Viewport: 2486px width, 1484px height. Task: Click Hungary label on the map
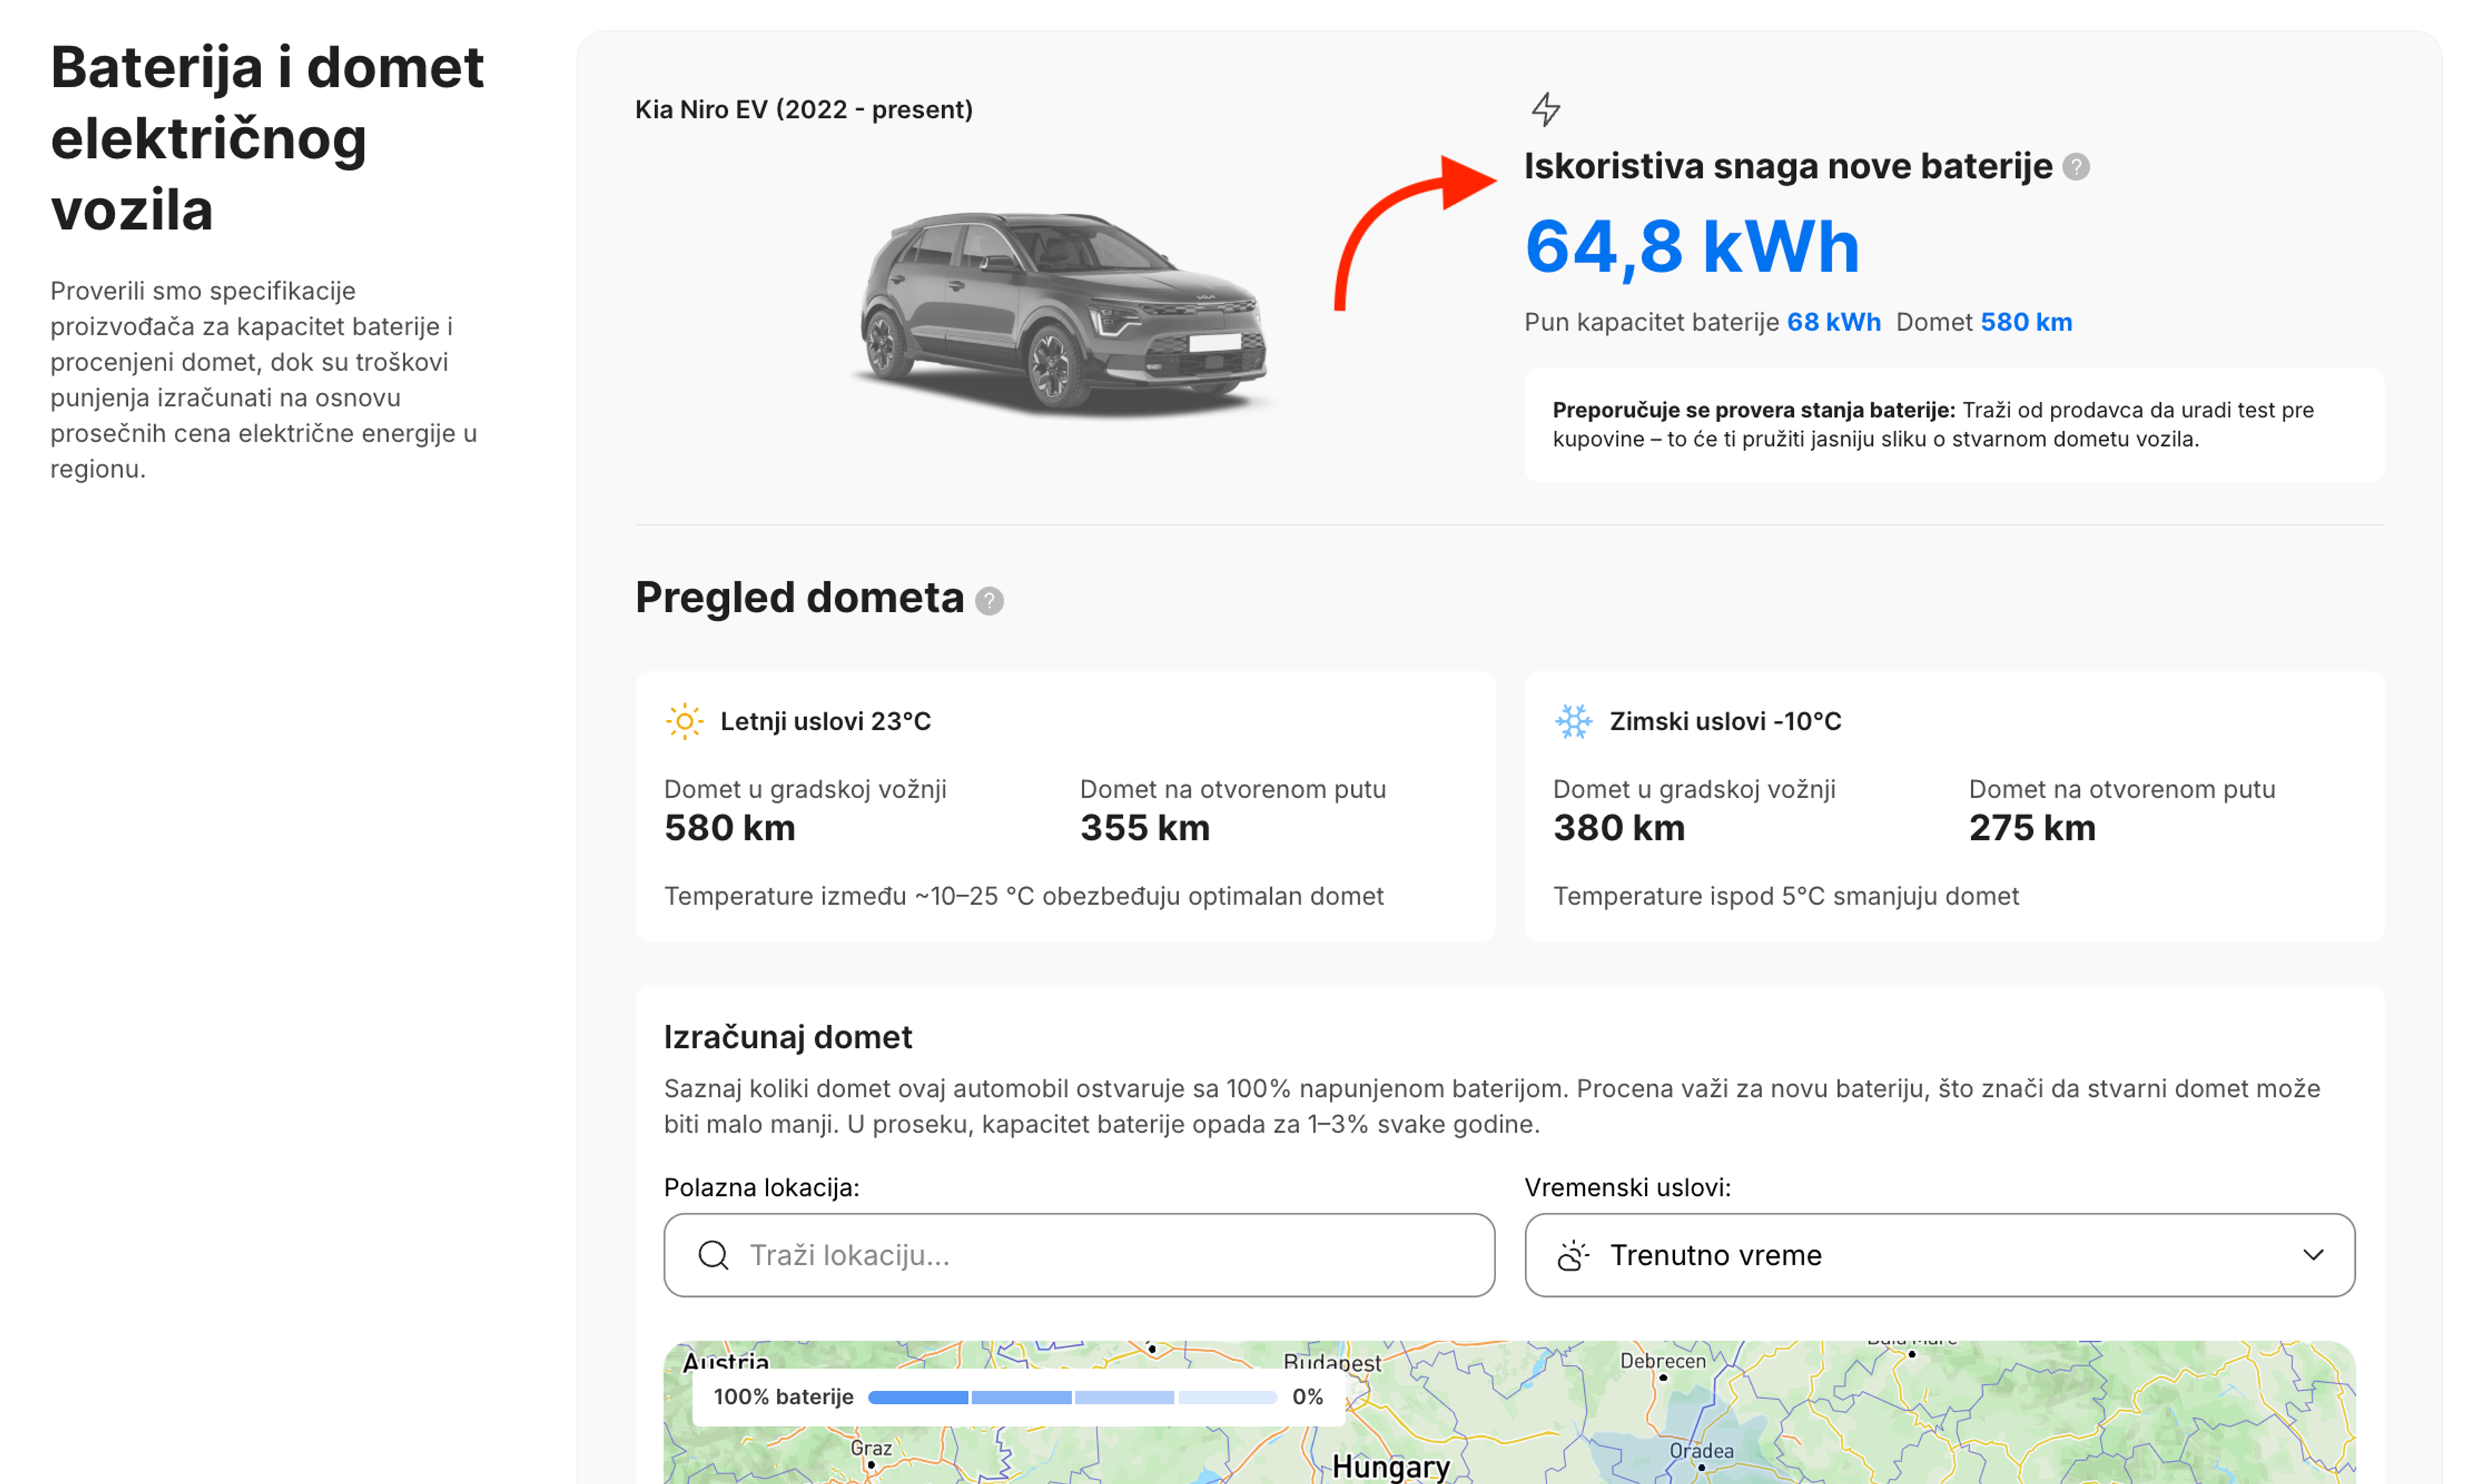click(x=1390, y=1466)
